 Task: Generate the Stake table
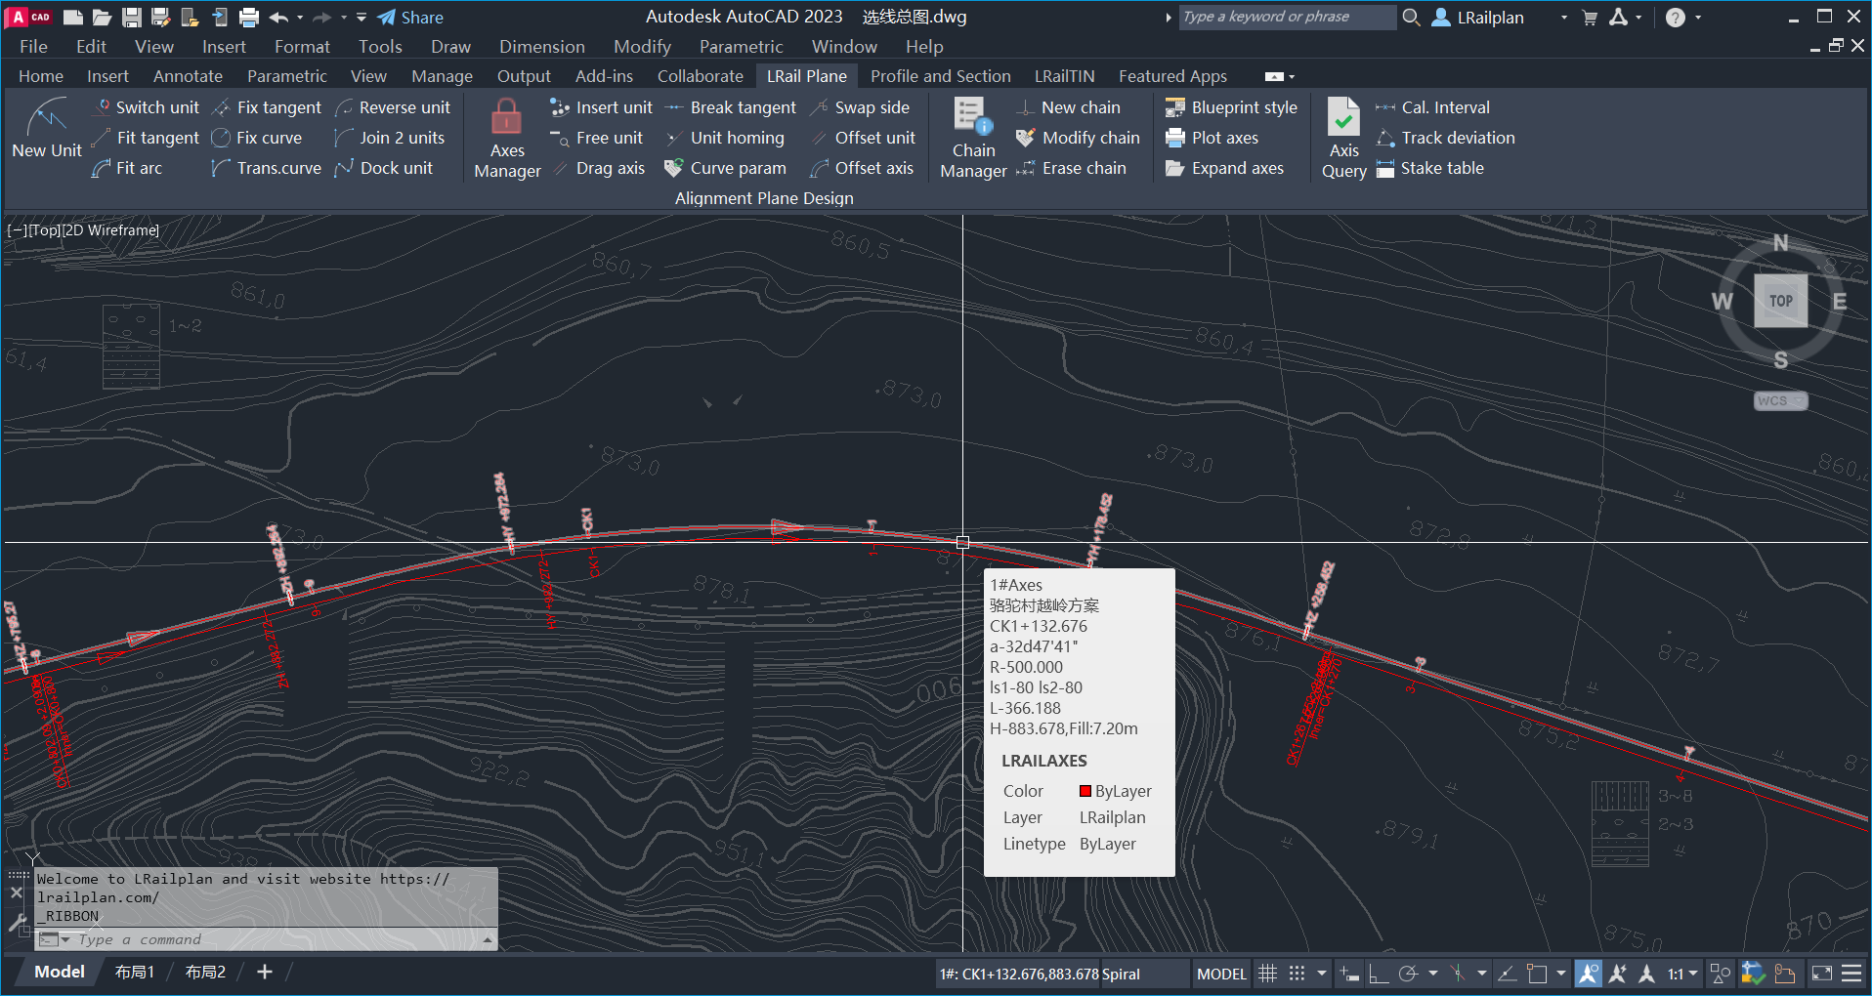click(x=1429, y=168)
